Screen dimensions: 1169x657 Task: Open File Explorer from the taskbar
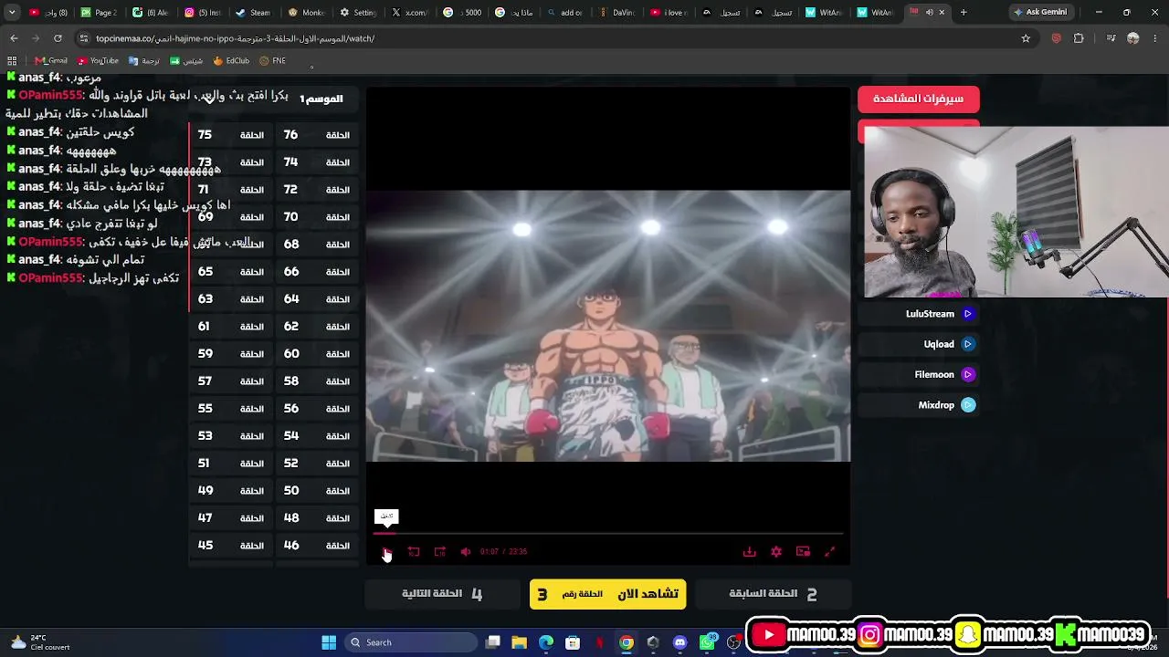[x=519, y=642]
